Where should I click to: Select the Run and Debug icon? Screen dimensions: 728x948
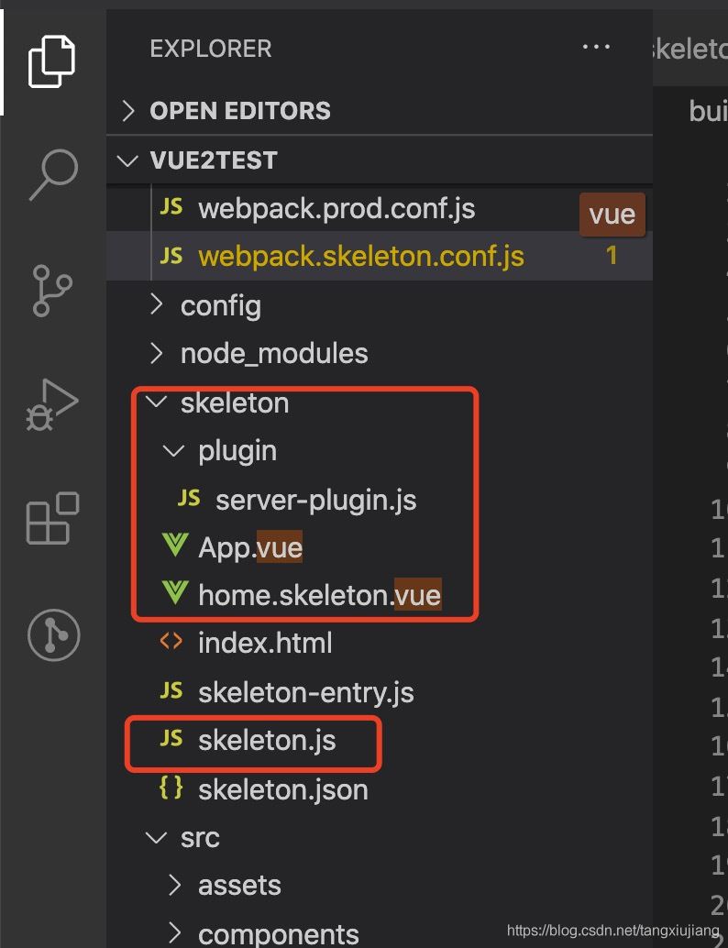click(52, 403)
